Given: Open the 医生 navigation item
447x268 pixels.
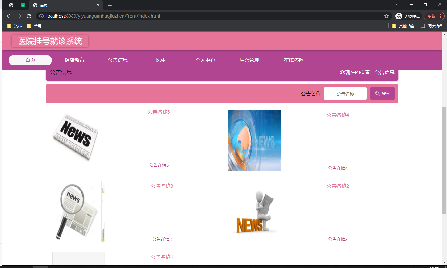Looking at the screenshot, I should click(x=161, y=60).
